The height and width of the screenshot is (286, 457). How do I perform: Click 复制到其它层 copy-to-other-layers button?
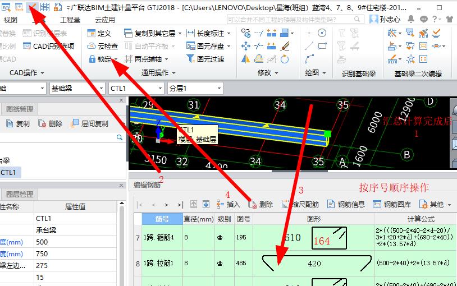pos(150,33)
